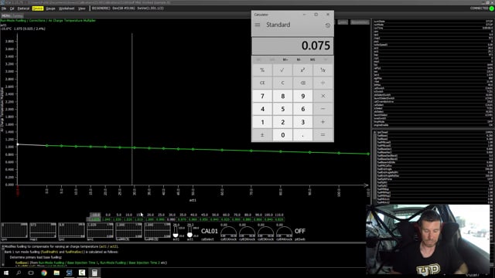
Task: Click the 8 key on Calculator
Action: click(282, 96)
